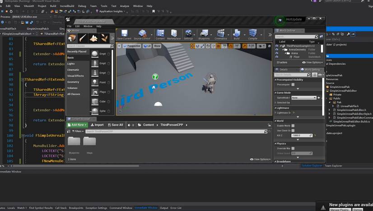373x211 pixels.
Task: Toggle scale snapping in viewport
Action: [x=245, y=46]
